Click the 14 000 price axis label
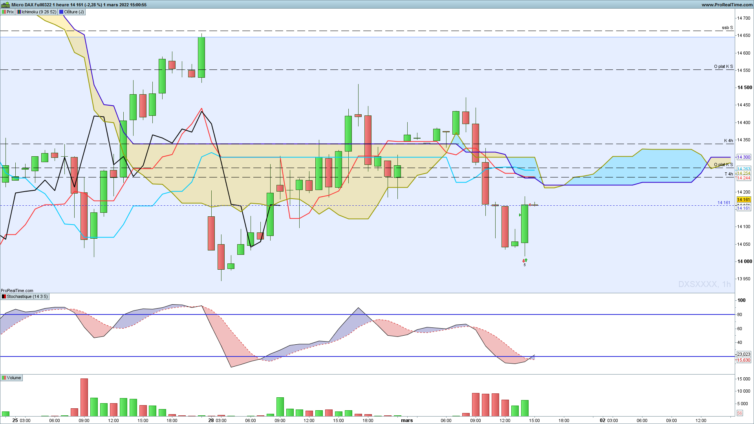 click(745, 261)
